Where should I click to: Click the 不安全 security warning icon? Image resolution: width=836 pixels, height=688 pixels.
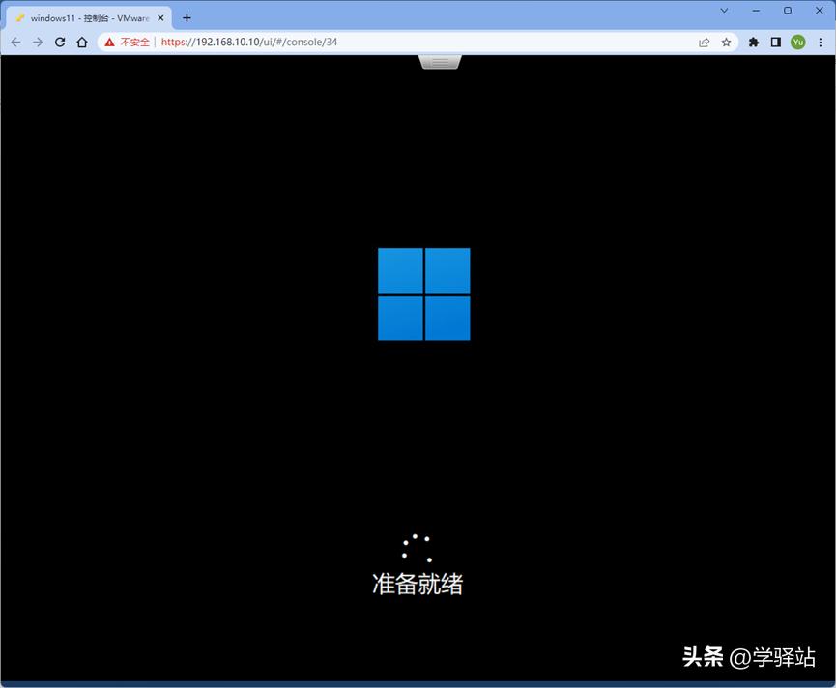point(108,42)
